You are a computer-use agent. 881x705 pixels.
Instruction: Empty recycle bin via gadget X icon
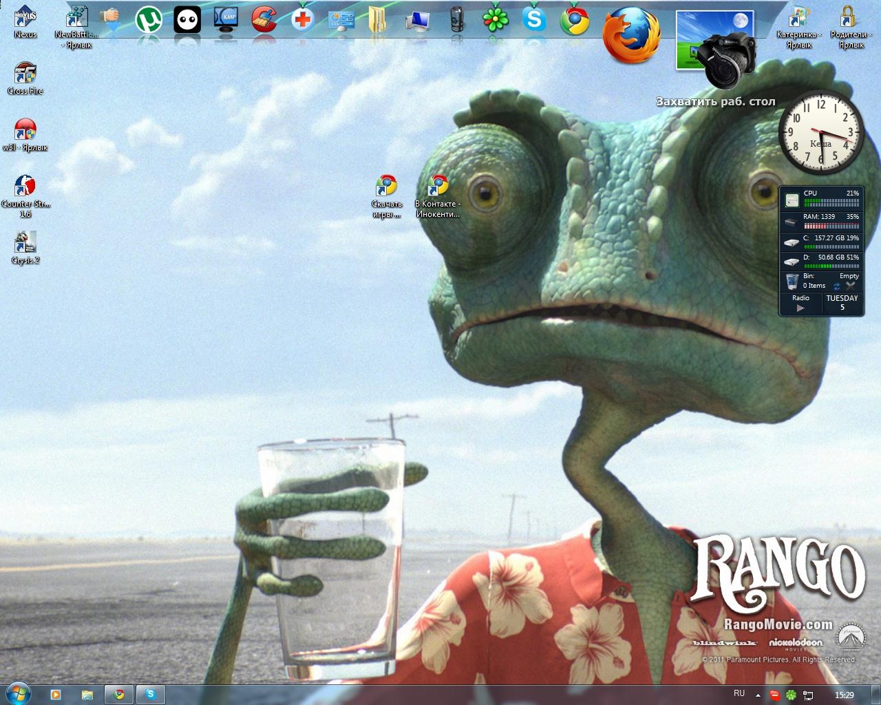[851, 286]
